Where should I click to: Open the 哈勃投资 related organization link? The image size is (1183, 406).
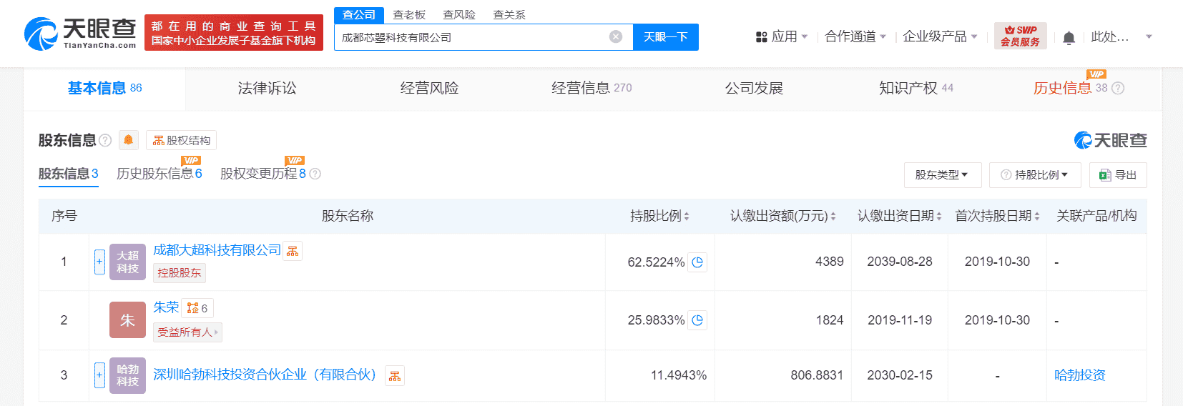1079,375
